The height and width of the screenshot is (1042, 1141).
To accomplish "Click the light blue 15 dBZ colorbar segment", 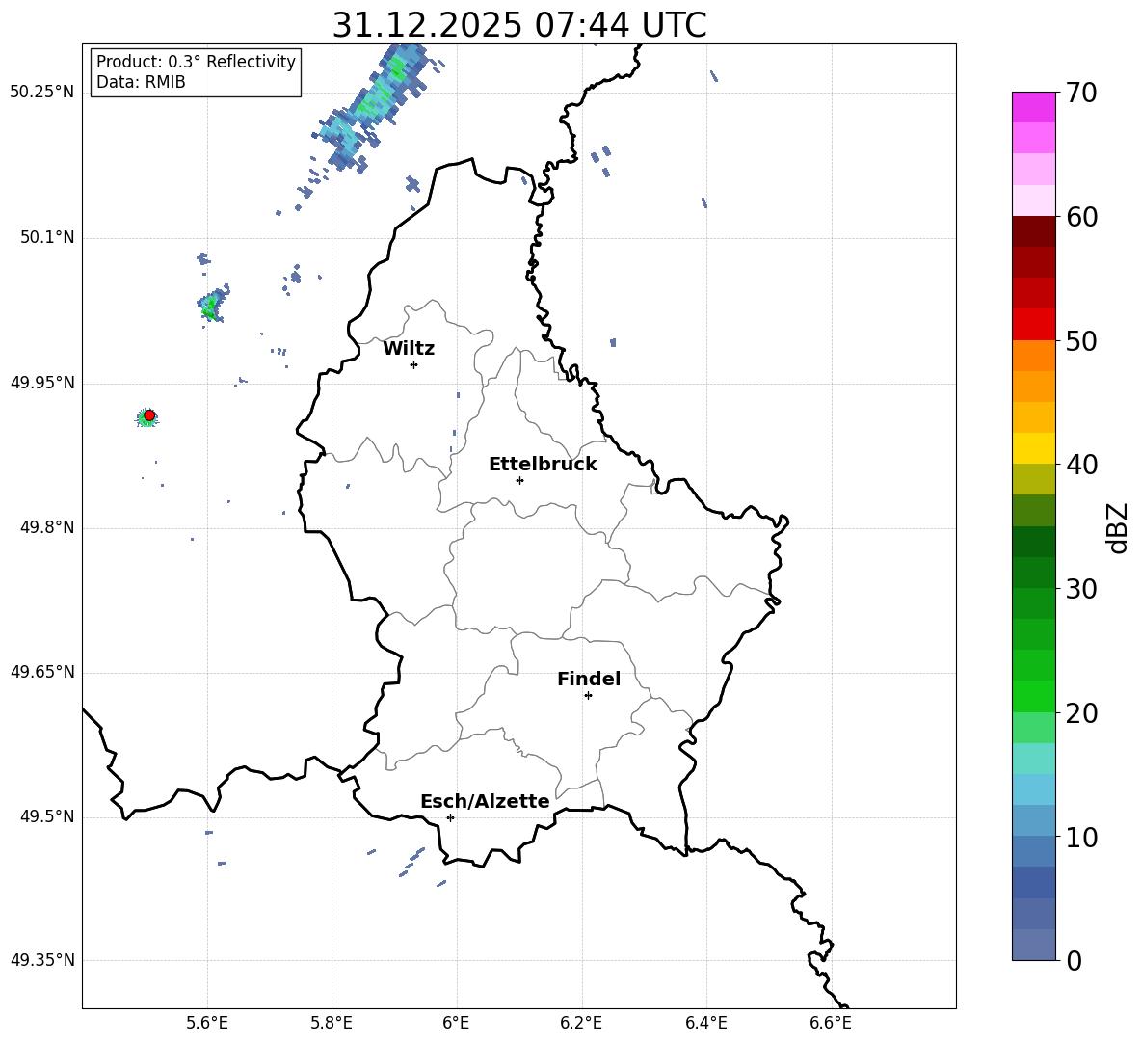I will click(1034, 789).
